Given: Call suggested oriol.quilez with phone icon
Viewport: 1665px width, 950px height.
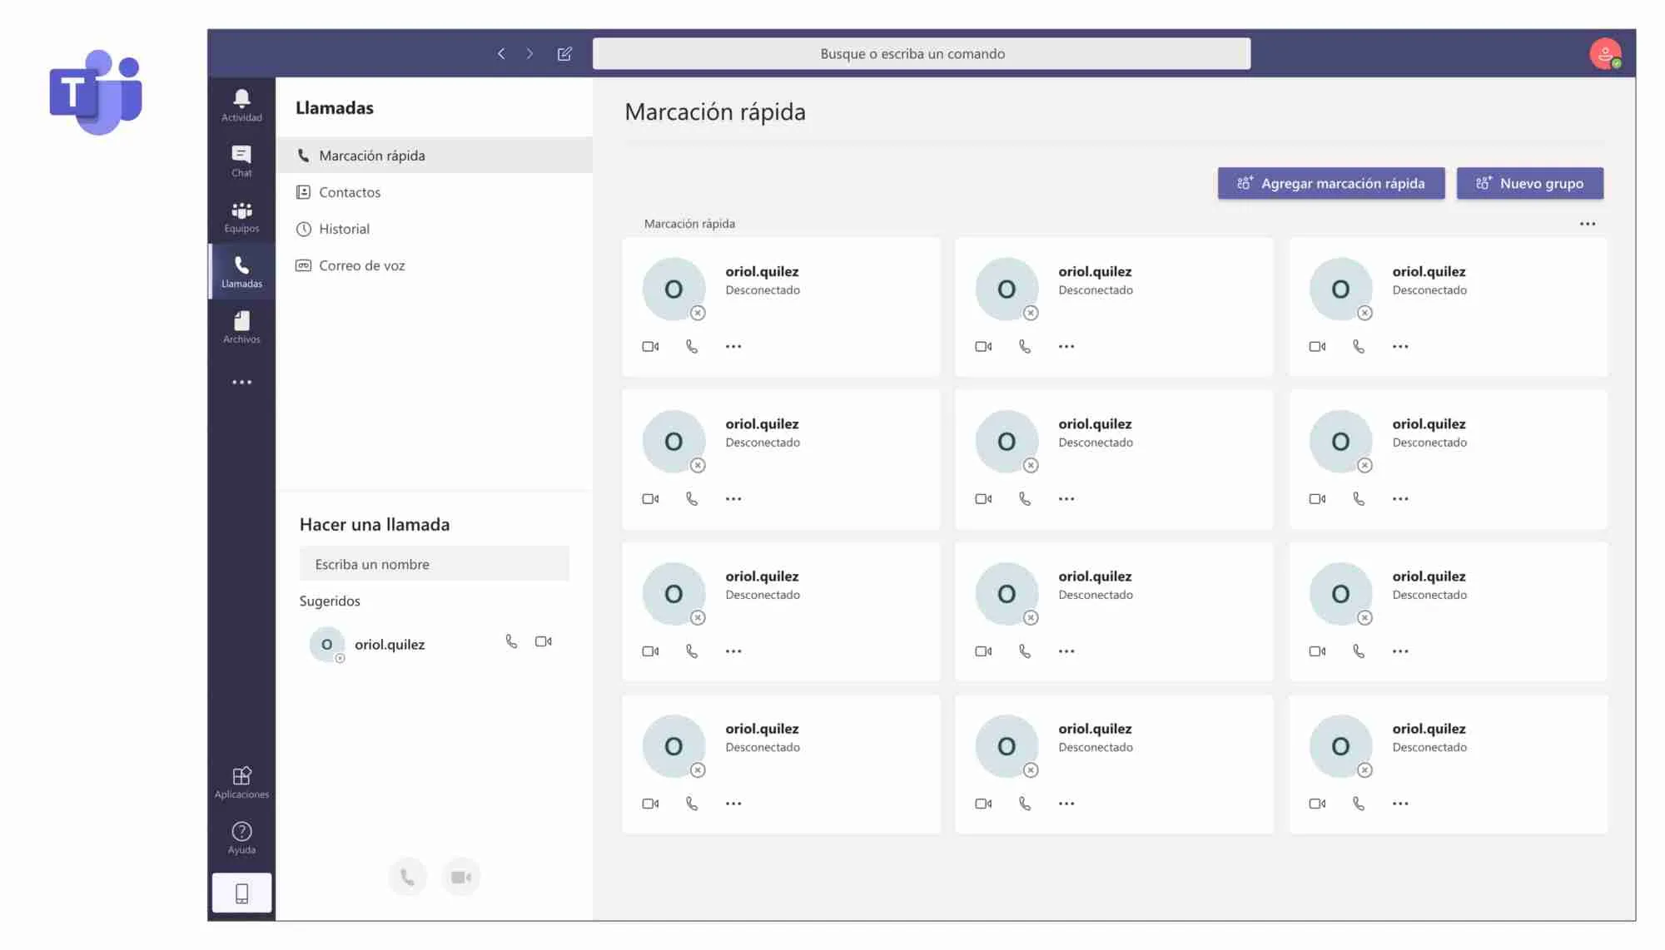Looking at the screenshot, I should point(511,641).
